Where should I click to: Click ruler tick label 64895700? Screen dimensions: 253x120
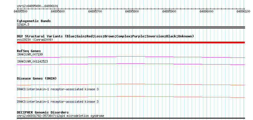coord(95,11)
